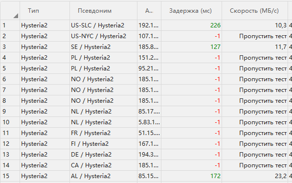Viewport: 292px width, 183px height.
Task: Click speed value 23,2
Action: click(x=281, y=176)
